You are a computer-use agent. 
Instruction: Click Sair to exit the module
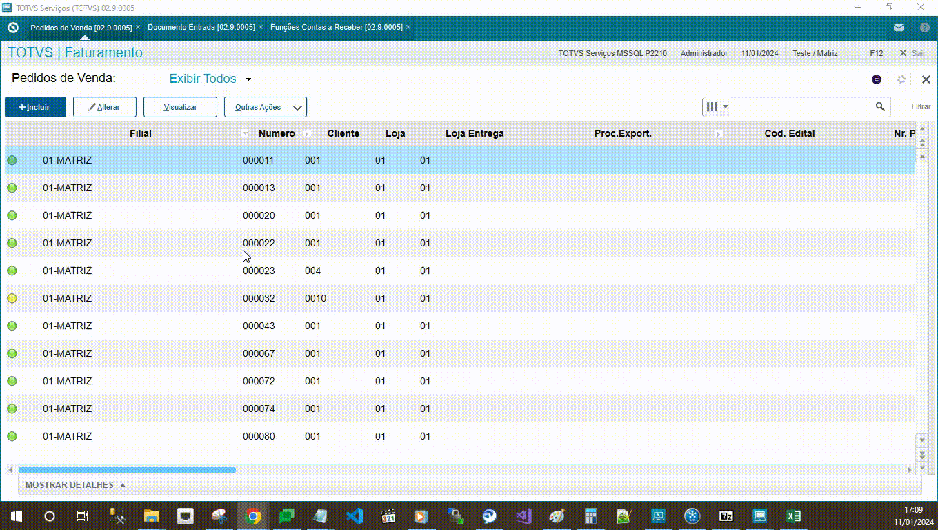(x=912, y=53)
